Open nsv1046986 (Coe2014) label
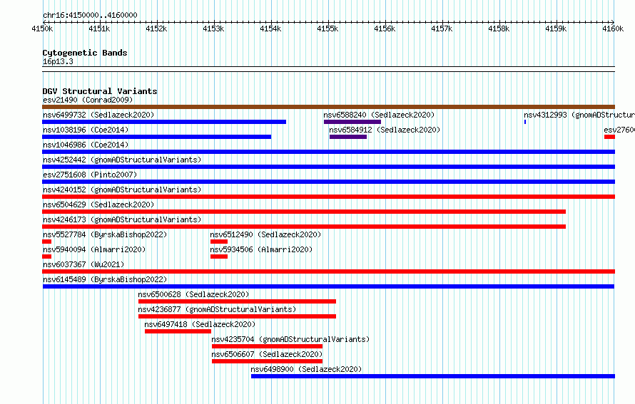The width and height of the screenshot is (635, 404). pos(86,145)
